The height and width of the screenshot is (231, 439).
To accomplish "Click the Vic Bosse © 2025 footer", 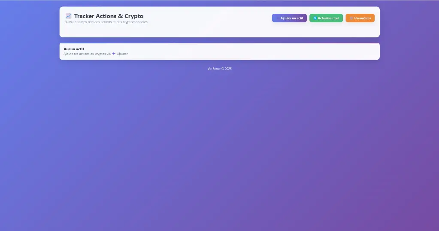I will click(219, 69).
